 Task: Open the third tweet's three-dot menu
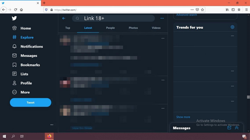tap(163, 108)
